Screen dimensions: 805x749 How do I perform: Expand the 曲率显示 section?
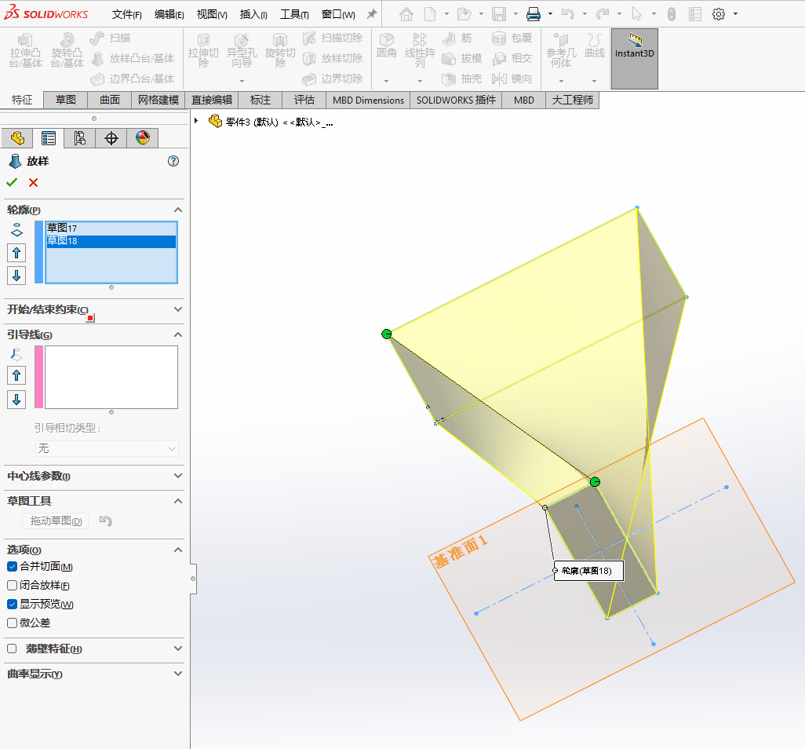pyautogui.click(x=177, y=674)
